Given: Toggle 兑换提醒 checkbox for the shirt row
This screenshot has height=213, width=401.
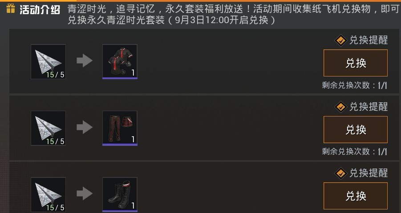Looking at the screenshot, I should point(340,40).
